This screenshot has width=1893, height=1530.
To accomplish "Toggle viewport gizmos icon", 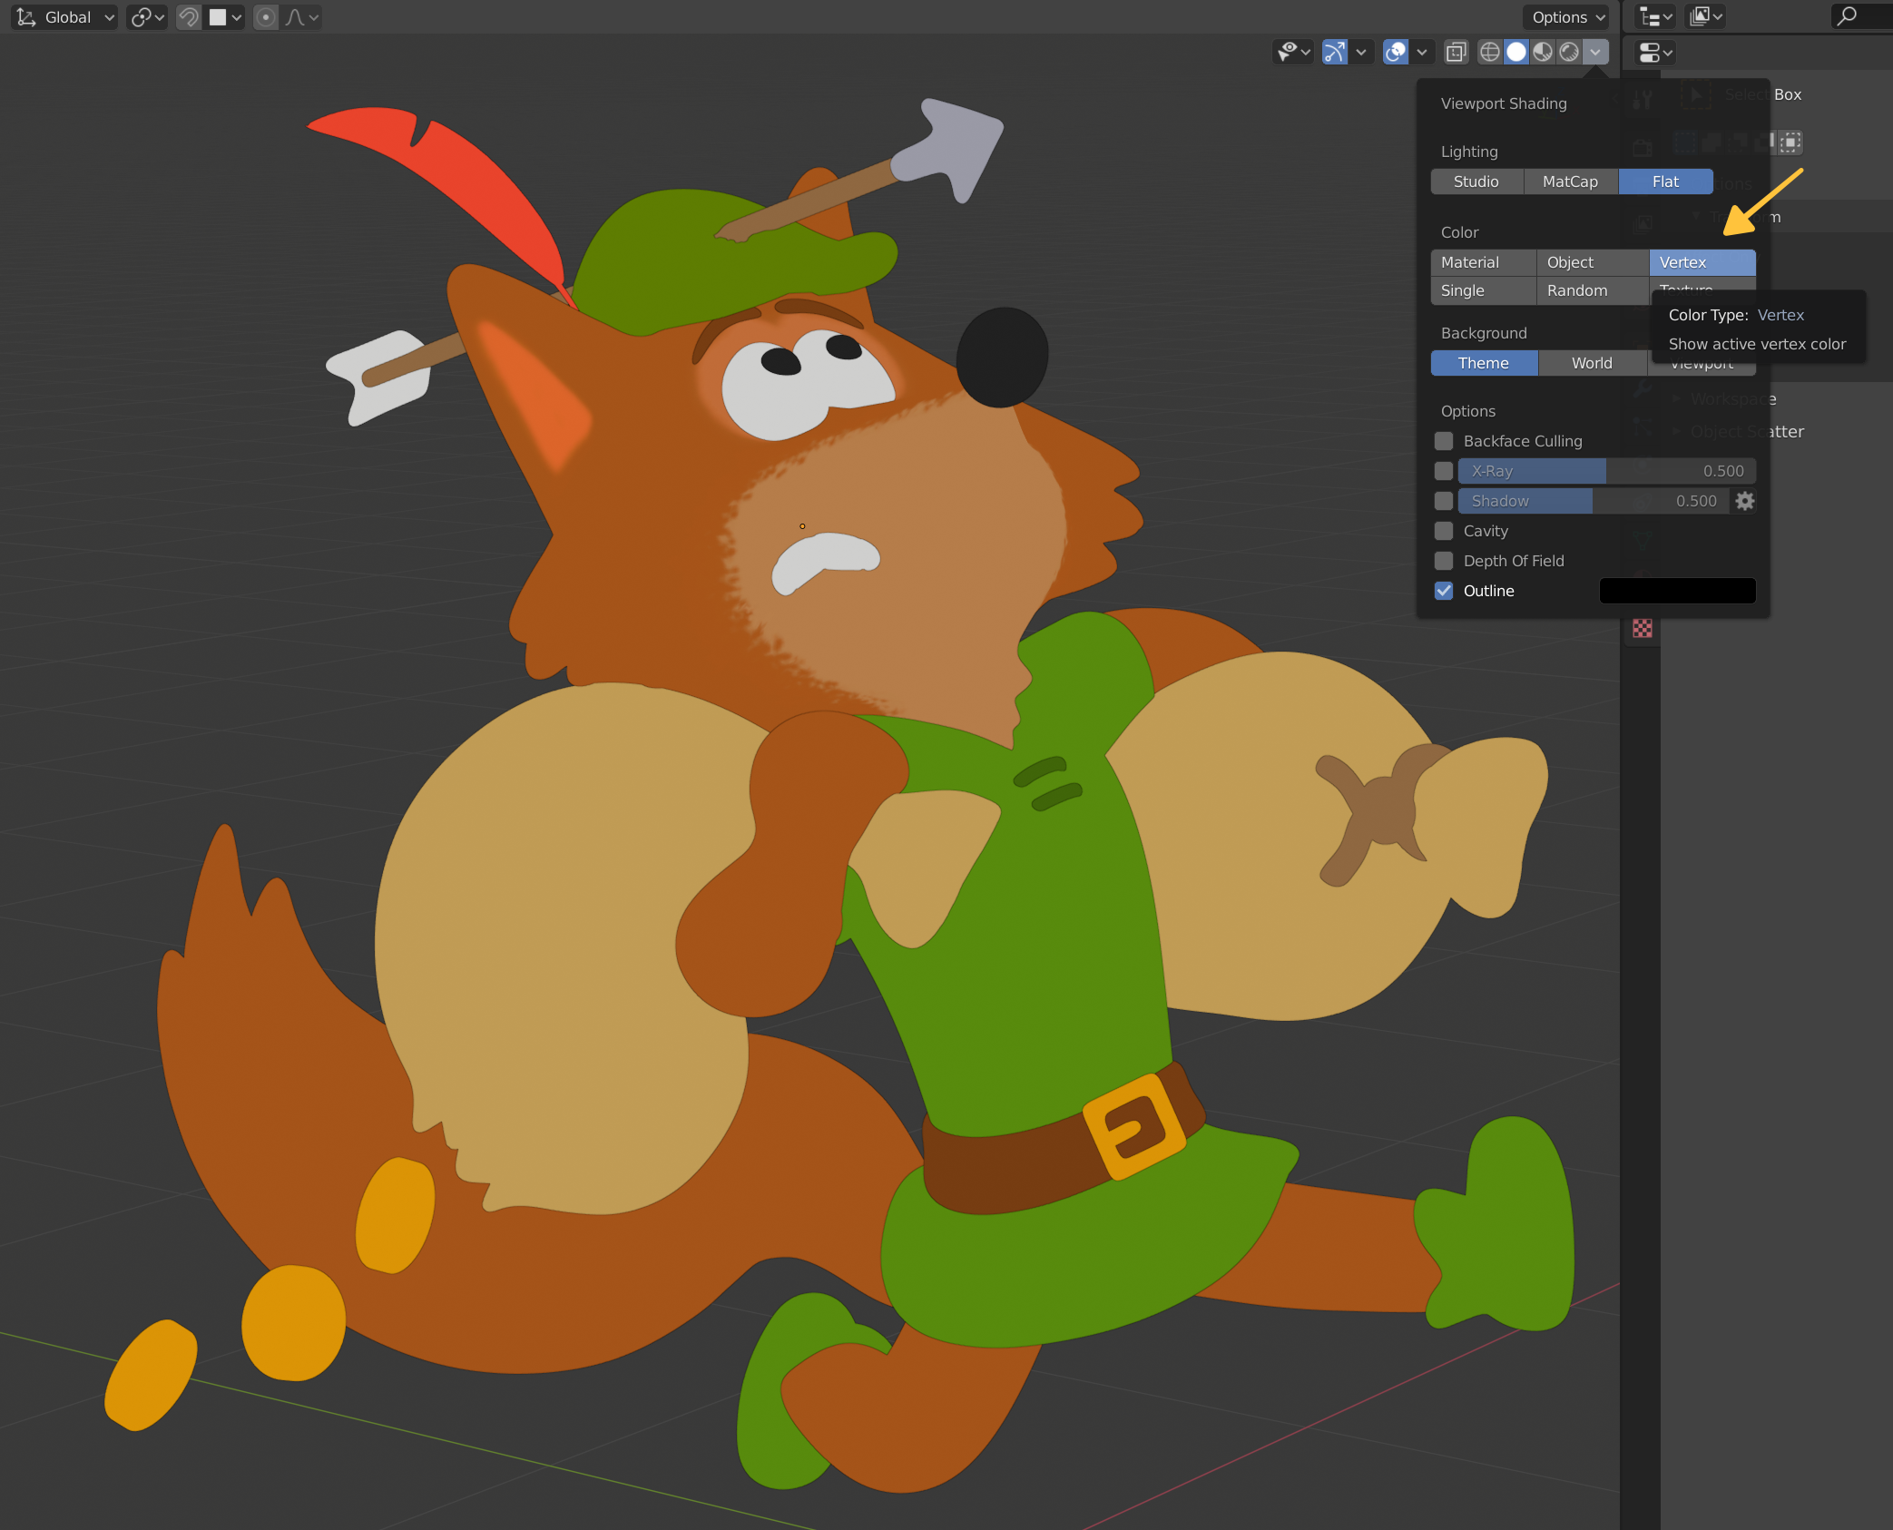I will [x=1334, y=53].
